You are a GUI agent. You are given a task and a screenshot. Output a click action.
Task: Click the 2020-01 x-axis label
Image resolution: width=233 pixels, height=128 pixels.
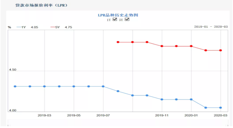(191, 115)
